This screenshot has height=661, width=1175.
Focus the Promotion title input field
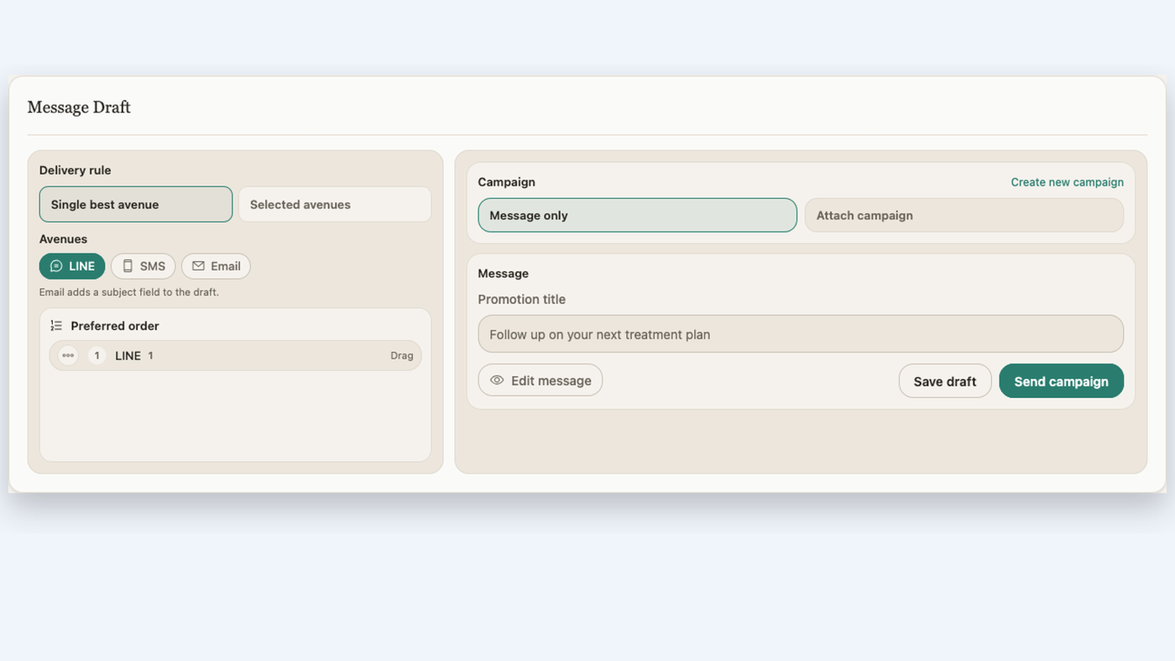pyautogui.click(x=800, y=334)
